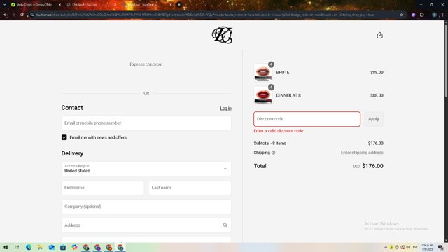Open the Windows Start menu
This screenshot has width=448, height=252.
[6, 247]
